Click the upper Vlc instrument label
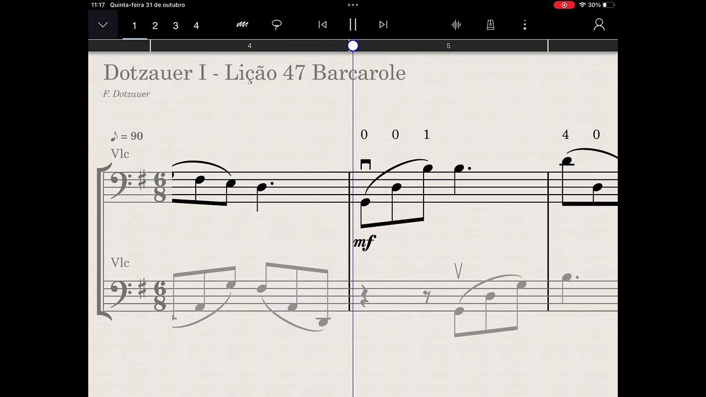 coord(120,154)
